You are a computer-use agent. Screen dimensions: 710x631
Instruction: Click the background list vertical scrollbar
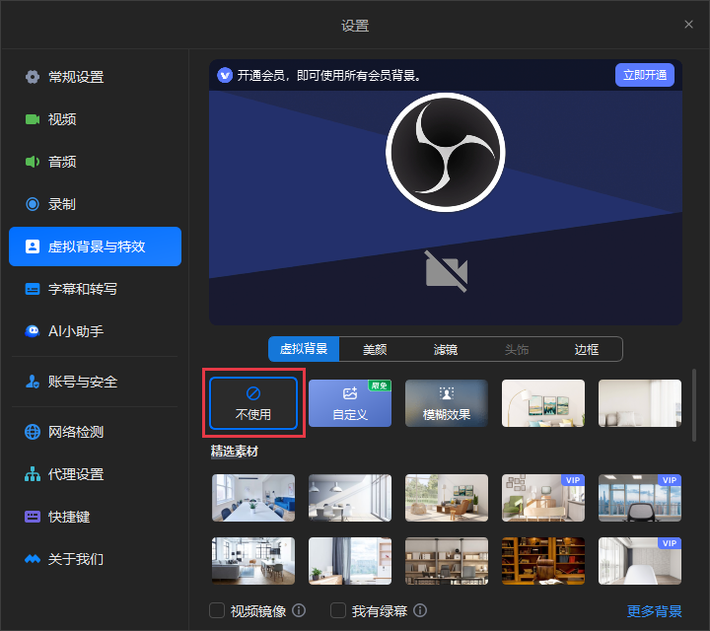pos(694,404)
